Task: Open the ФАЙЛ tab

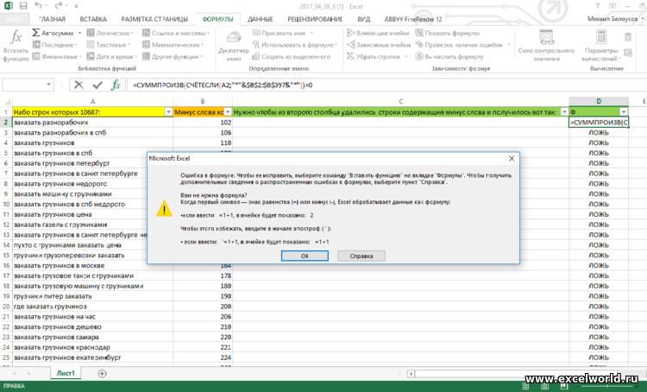Action: [x=15, y=19]
